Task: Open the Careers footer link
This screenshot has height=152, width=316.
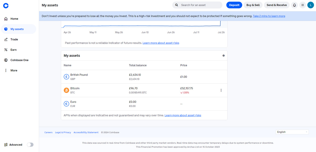Action: pyautogui.click(x=48, y=133)
